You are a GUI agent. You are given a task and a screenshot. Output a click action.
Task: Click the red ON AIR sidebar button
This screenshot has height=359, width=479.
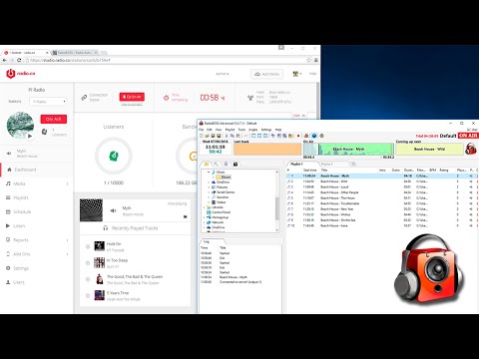click(54, 119)
